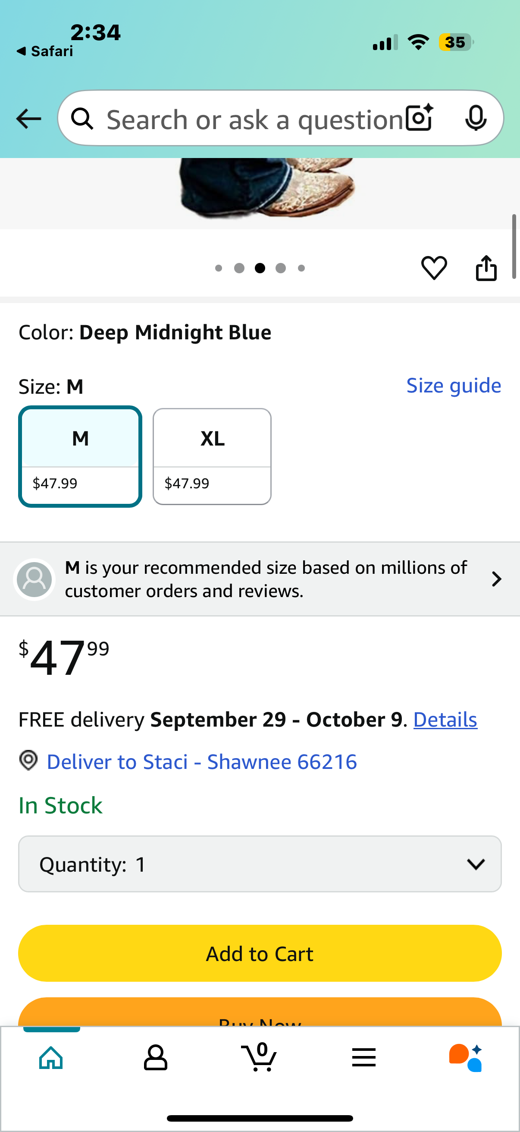Screen dimensions: 520x1132
Task: Jump to fourth image dot indicator
Action: [x=281, y=268]
